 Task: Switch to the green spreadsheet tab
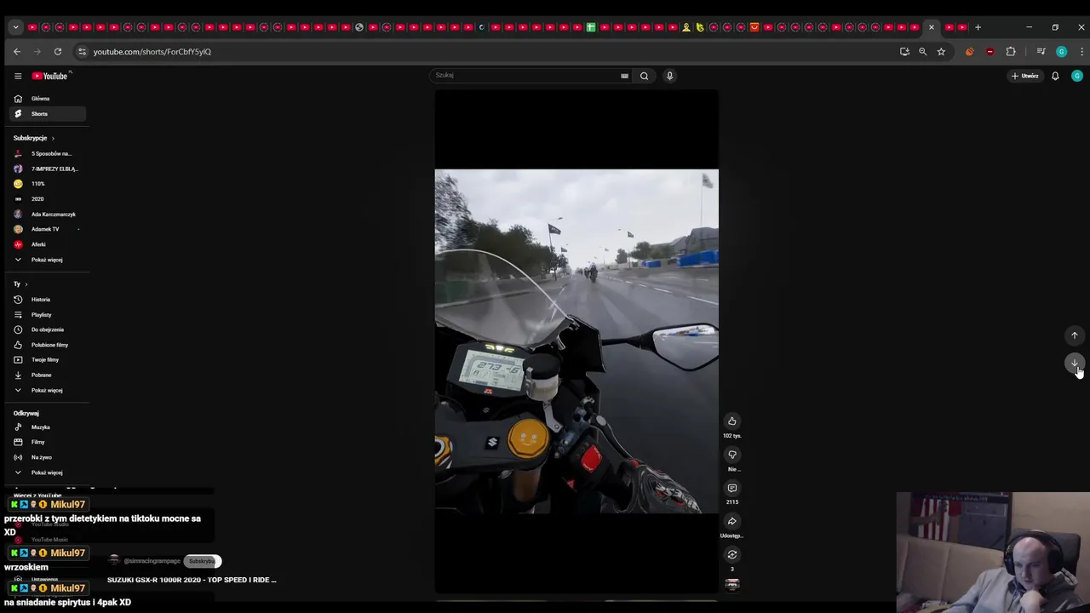(x=591, y=27)
